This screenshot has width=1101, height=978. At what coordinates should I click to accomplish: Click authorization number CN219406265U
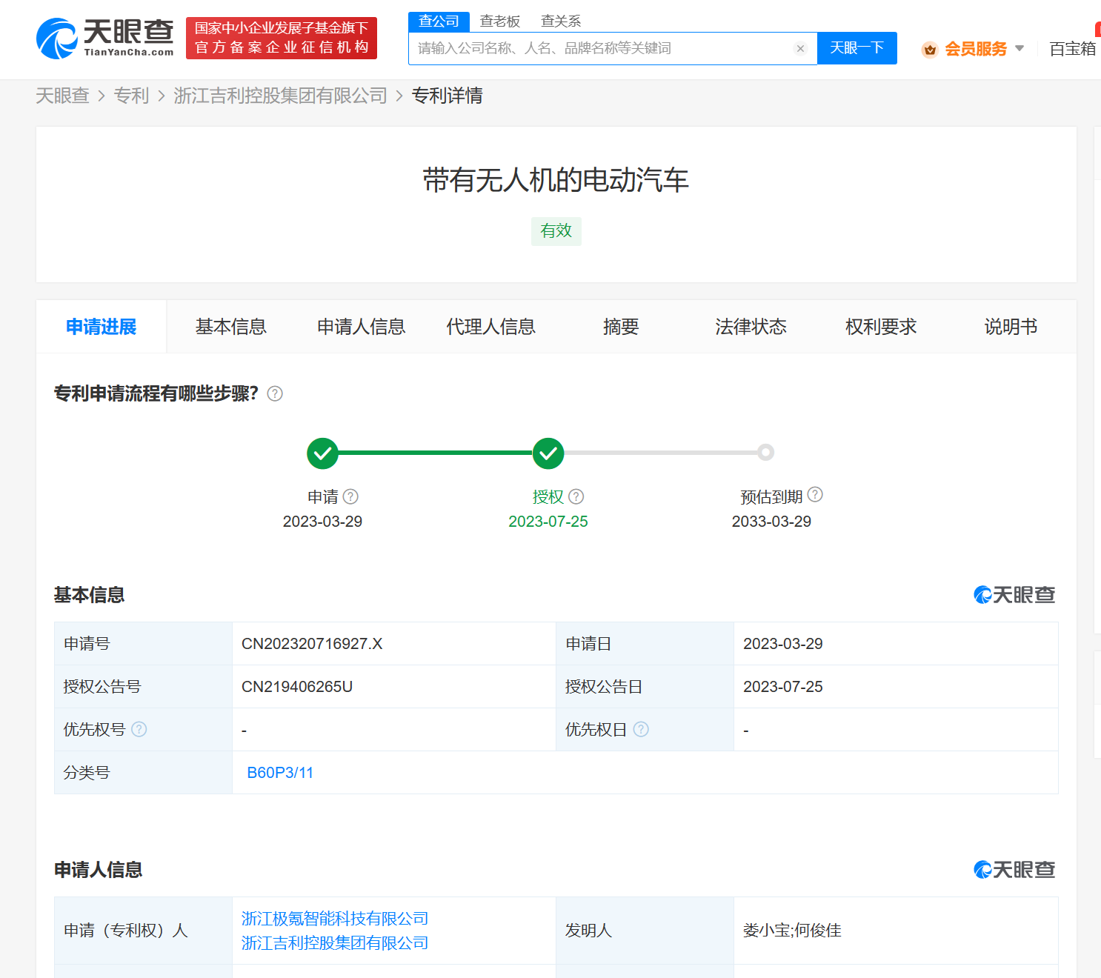tap(297, 687)
